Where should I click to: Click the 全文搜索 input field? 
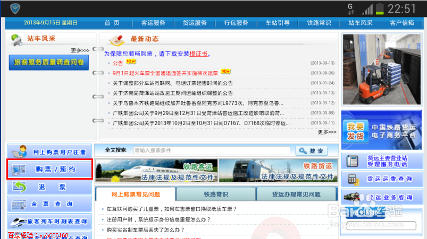coord(212,151)
